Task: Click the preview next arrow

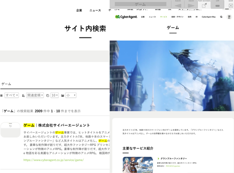Action: click(x=191, y=6)
